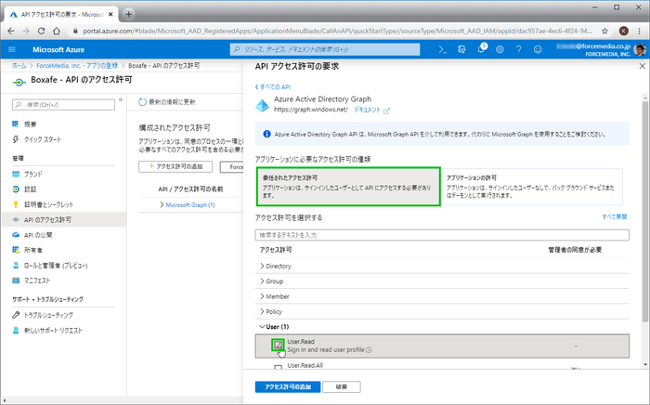The width and height of the screenshot is (650, 405).
Task: Click すべて展開 to expand all
Action: [x=615, y=216]
